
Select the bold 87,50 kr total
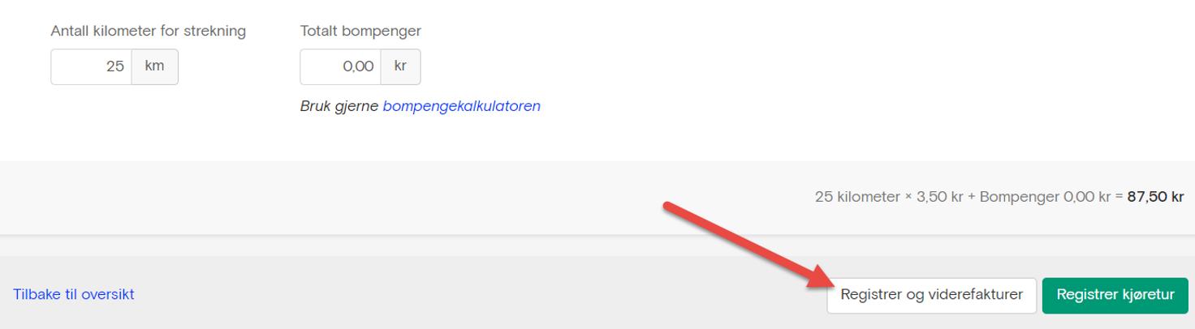[x=1155, y=197]
